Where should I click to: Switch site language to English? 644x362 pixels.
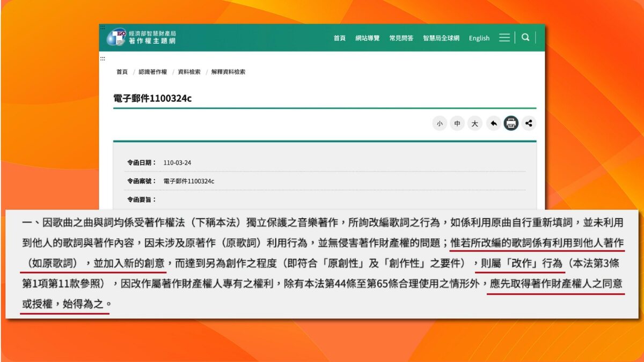pyautogui.click(x=478, y=38)
